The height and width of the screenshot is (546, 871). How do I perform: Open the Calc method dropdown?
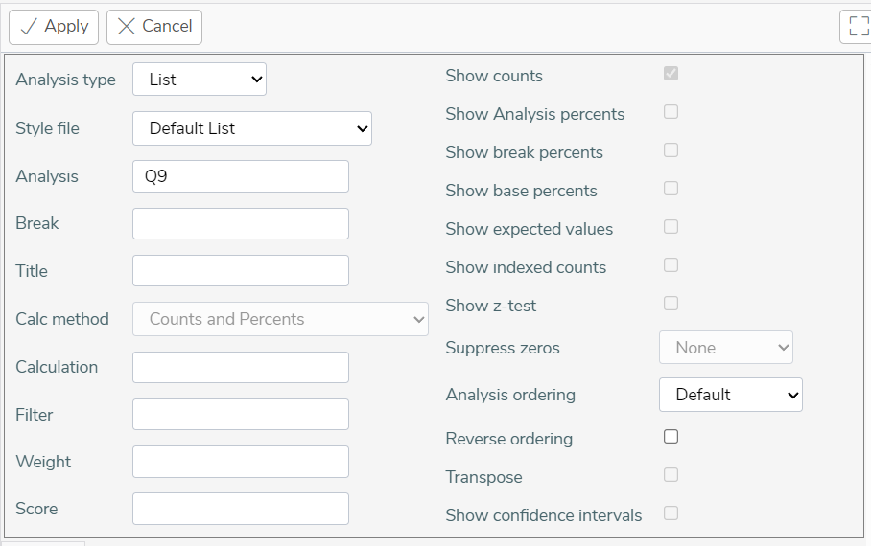(280, 318)
